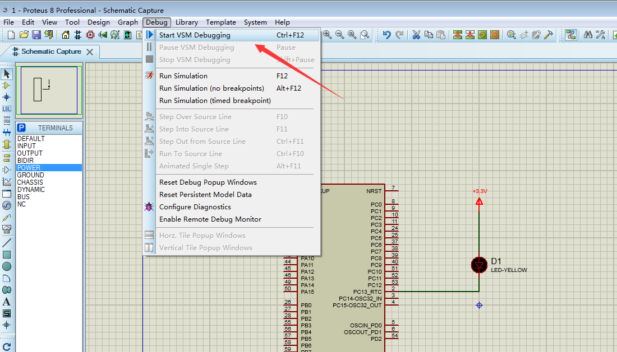This screenshot has width=617, height=352.
Task: Save the project via Save icon
Action: (x=36, y=35)
